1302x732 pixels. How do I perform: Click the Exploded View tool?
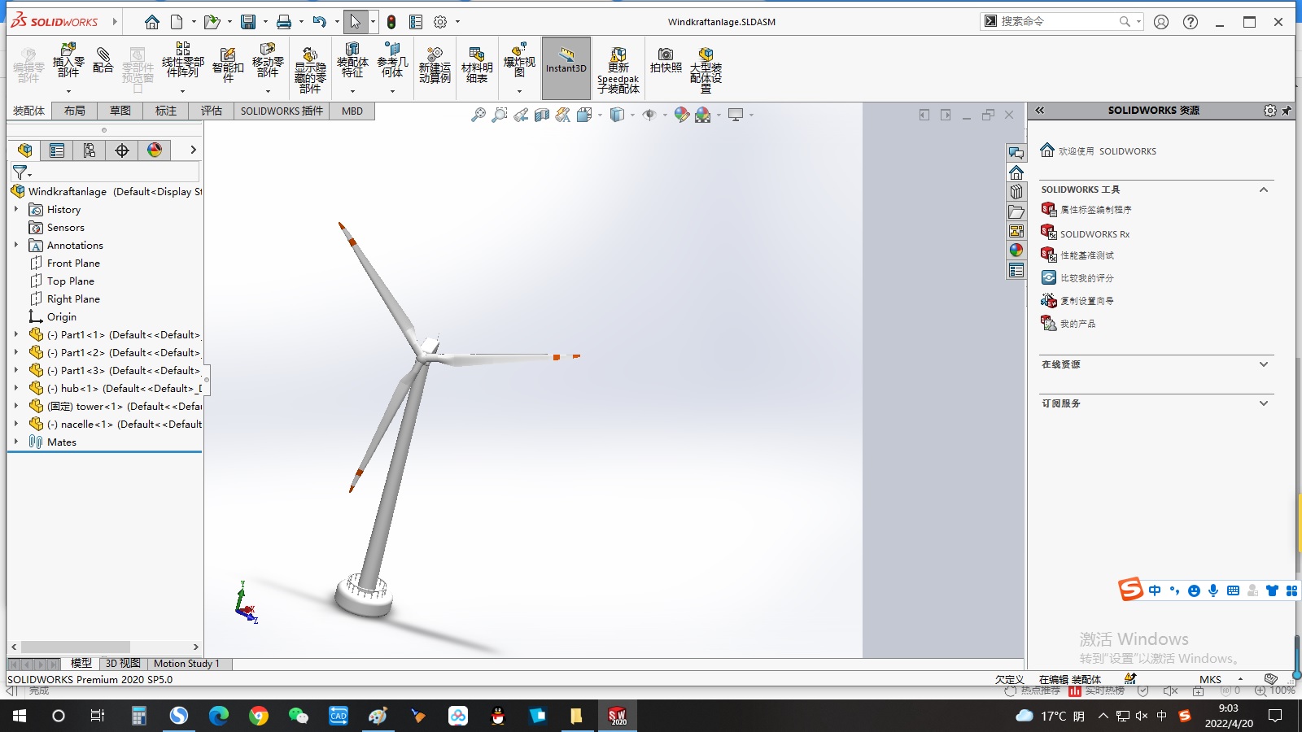519,62
